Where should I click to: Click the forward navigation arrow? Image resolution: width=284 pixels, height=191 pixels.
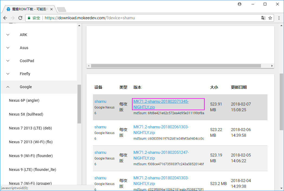coord(13,18)
